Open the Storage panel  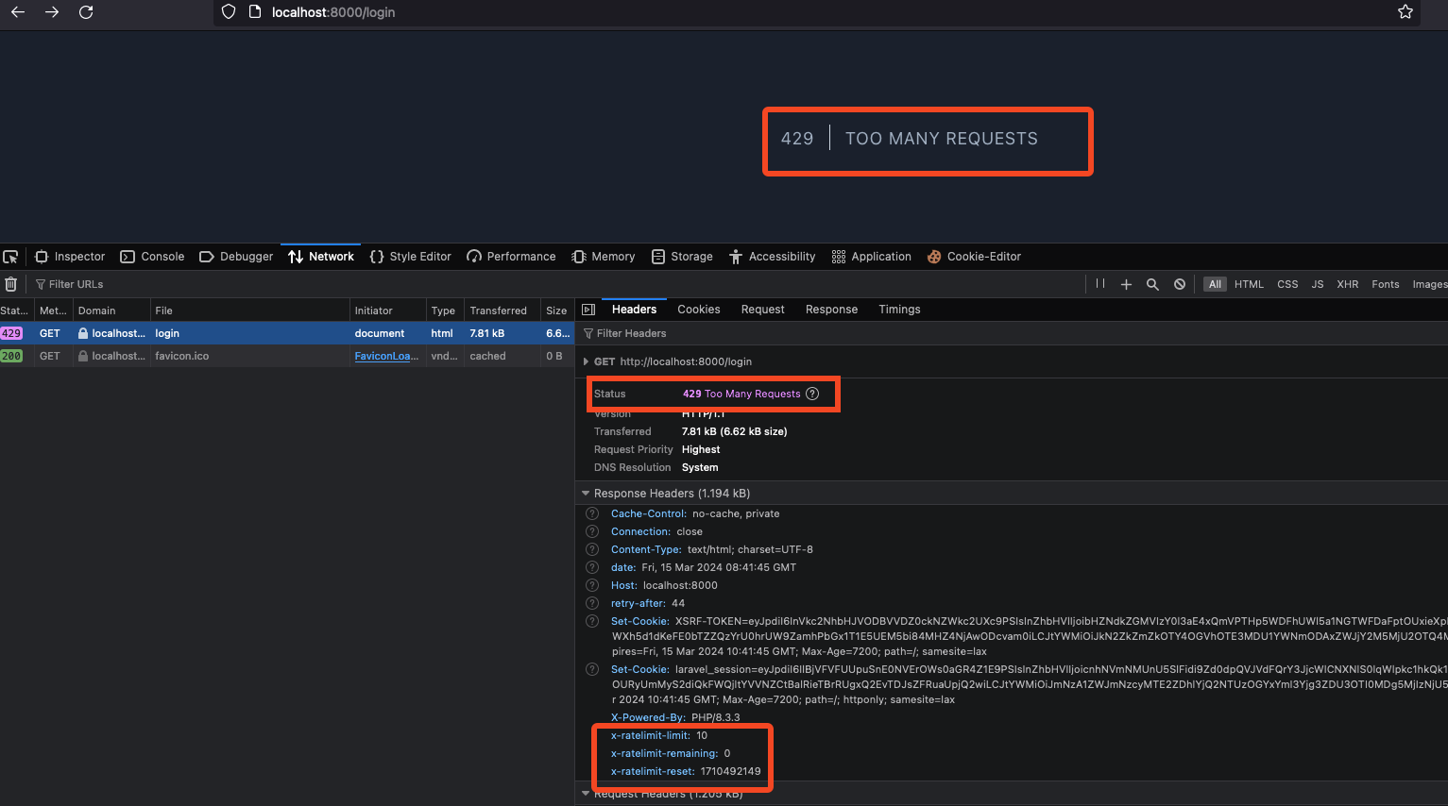682,257
